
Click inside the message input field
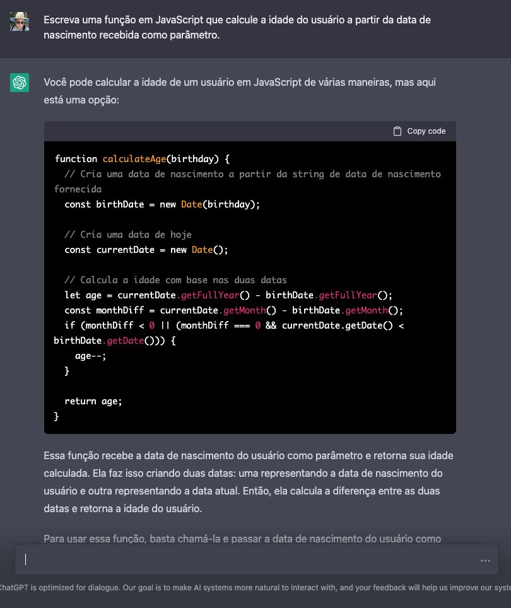189,559
